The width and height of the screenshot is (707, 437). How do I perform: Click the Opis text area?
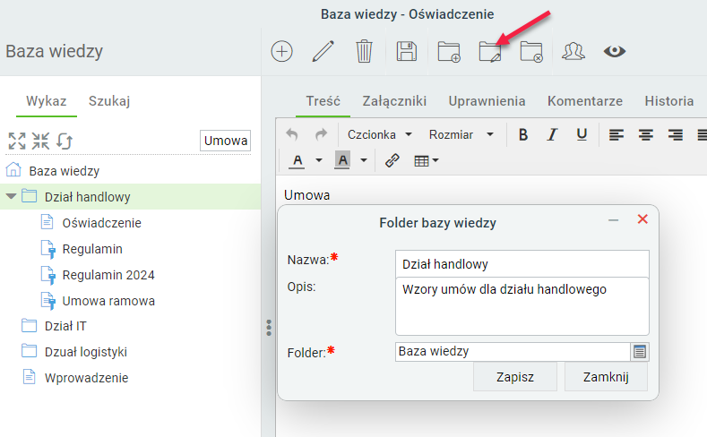(522, 306)
